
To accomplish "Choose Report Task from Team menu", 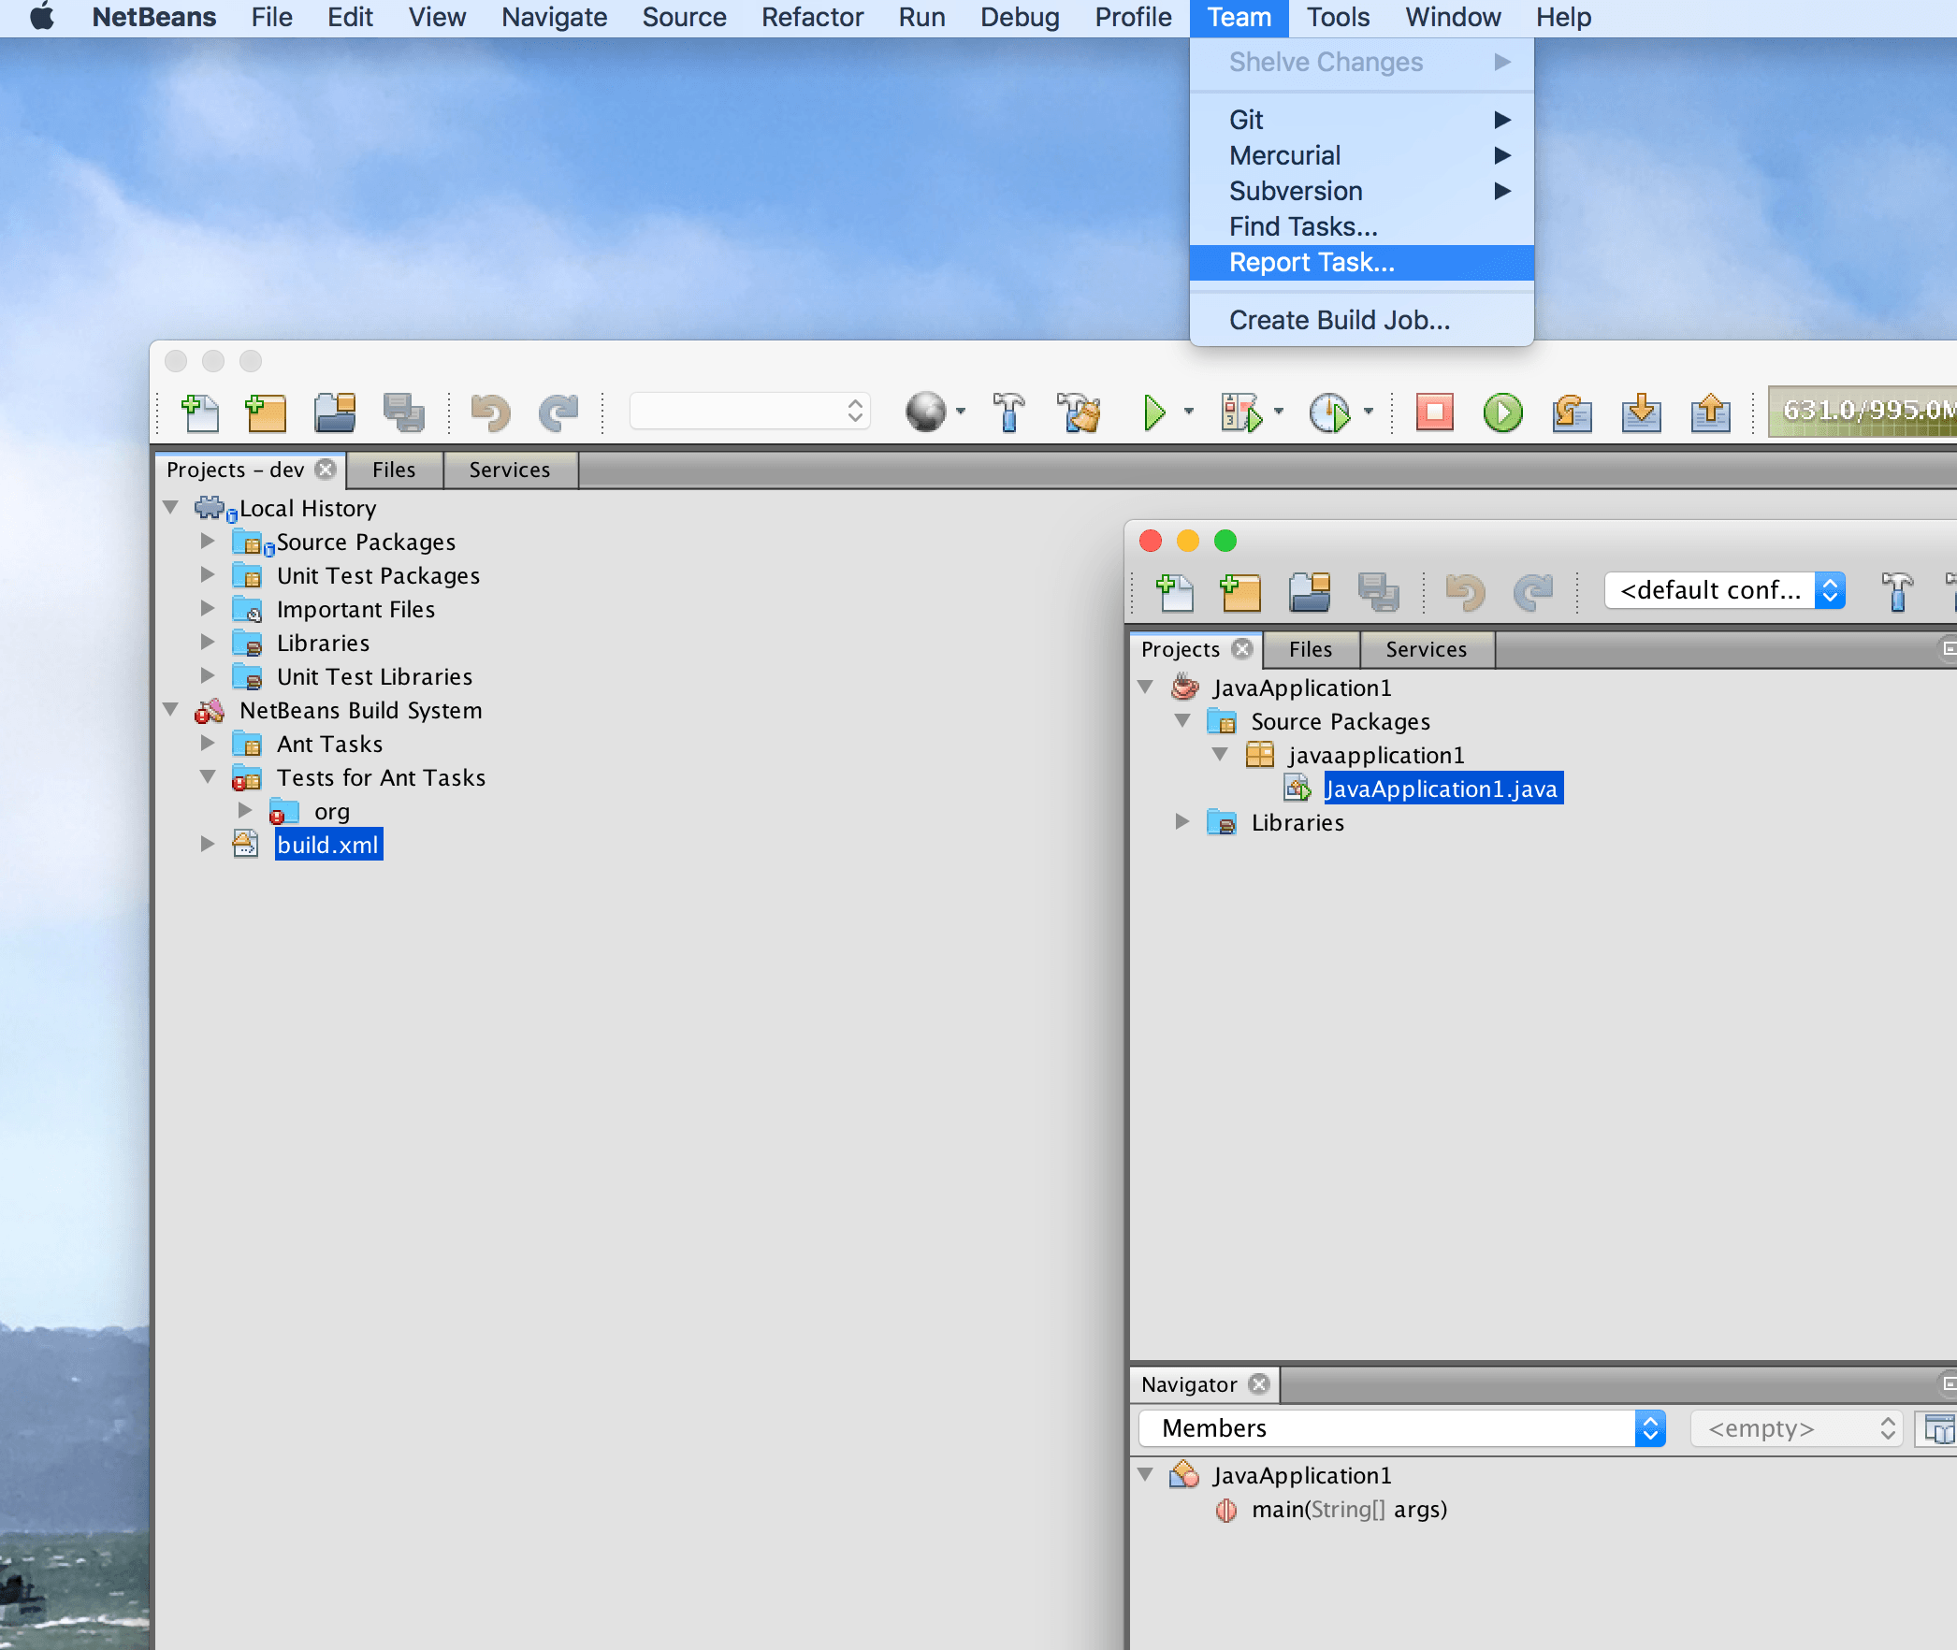I will click(1312, 263).
